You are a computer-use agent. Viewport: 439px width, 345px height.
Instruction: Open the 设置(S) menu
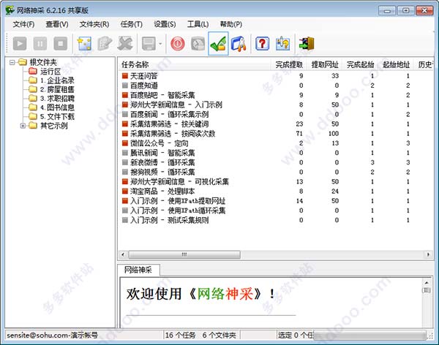165,24
